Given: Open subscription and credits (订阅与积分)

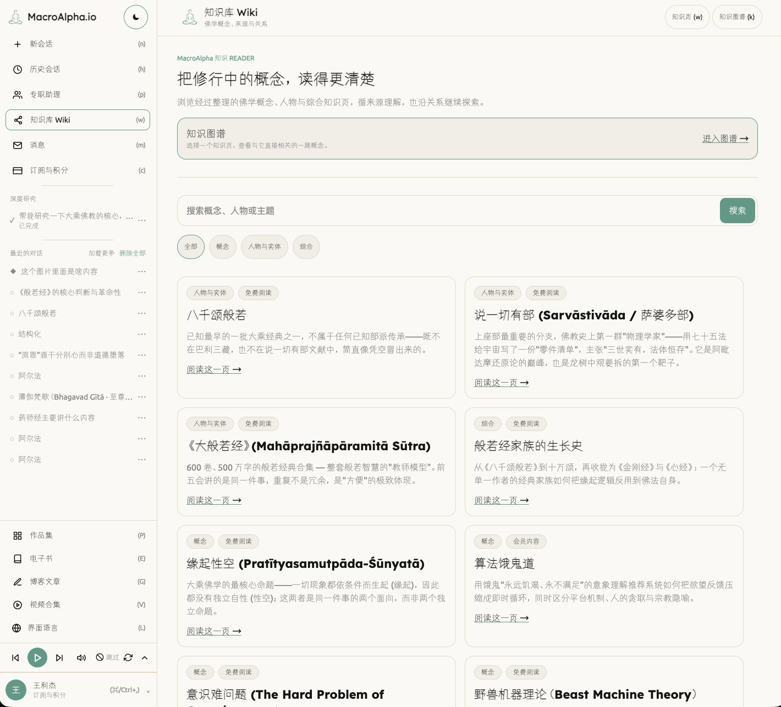Looking at the screenshot, I should coord(78,170).
